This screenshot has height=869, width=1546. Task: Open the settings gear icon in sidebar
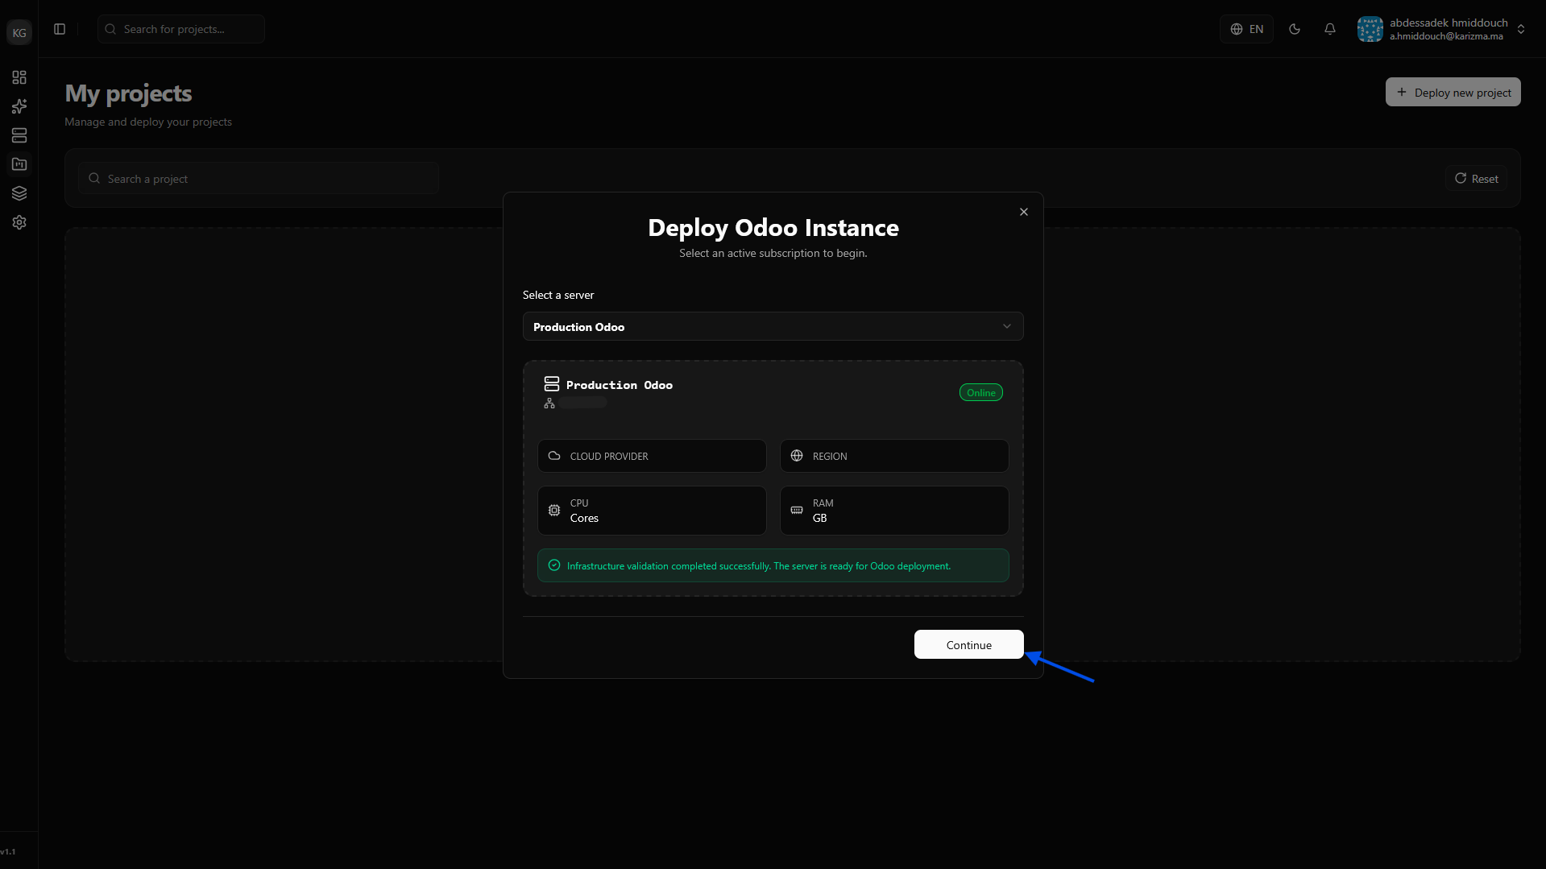[x=19, y=222]
